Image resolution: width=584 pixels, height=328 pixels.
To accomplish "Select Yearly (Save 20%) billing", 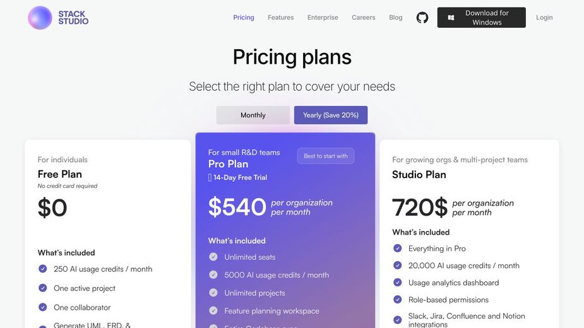I will coord(331,115).
